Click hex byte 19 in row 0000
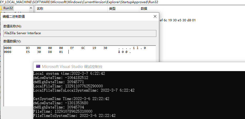 tap(94, 48)
